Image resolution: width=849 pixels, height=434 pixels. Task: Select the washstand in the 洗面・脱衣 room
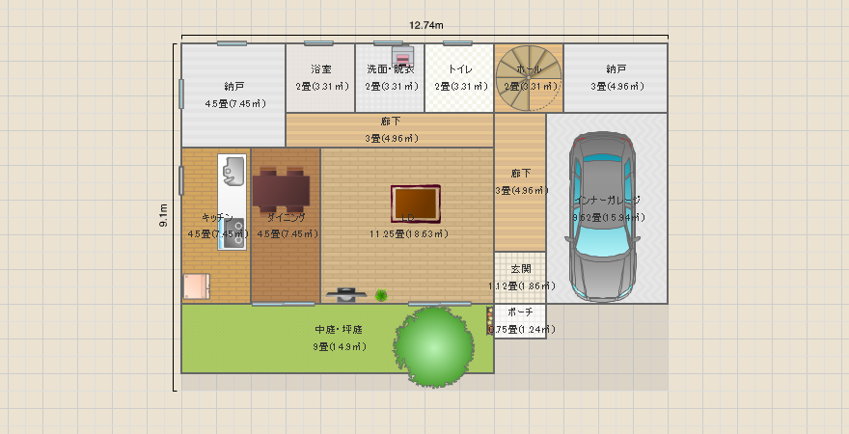(402, 55)
